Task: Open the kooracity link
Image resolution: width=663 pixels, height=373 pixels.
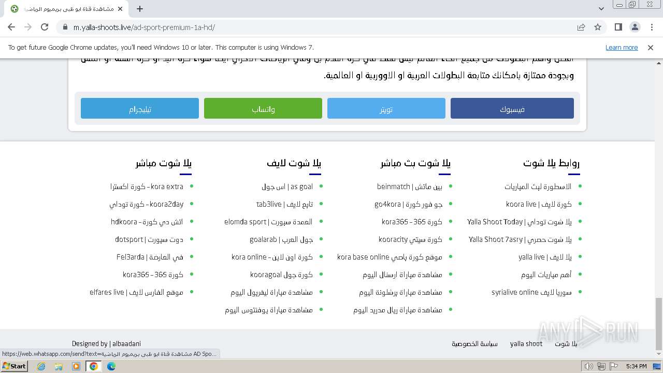Action: [410, 239]
